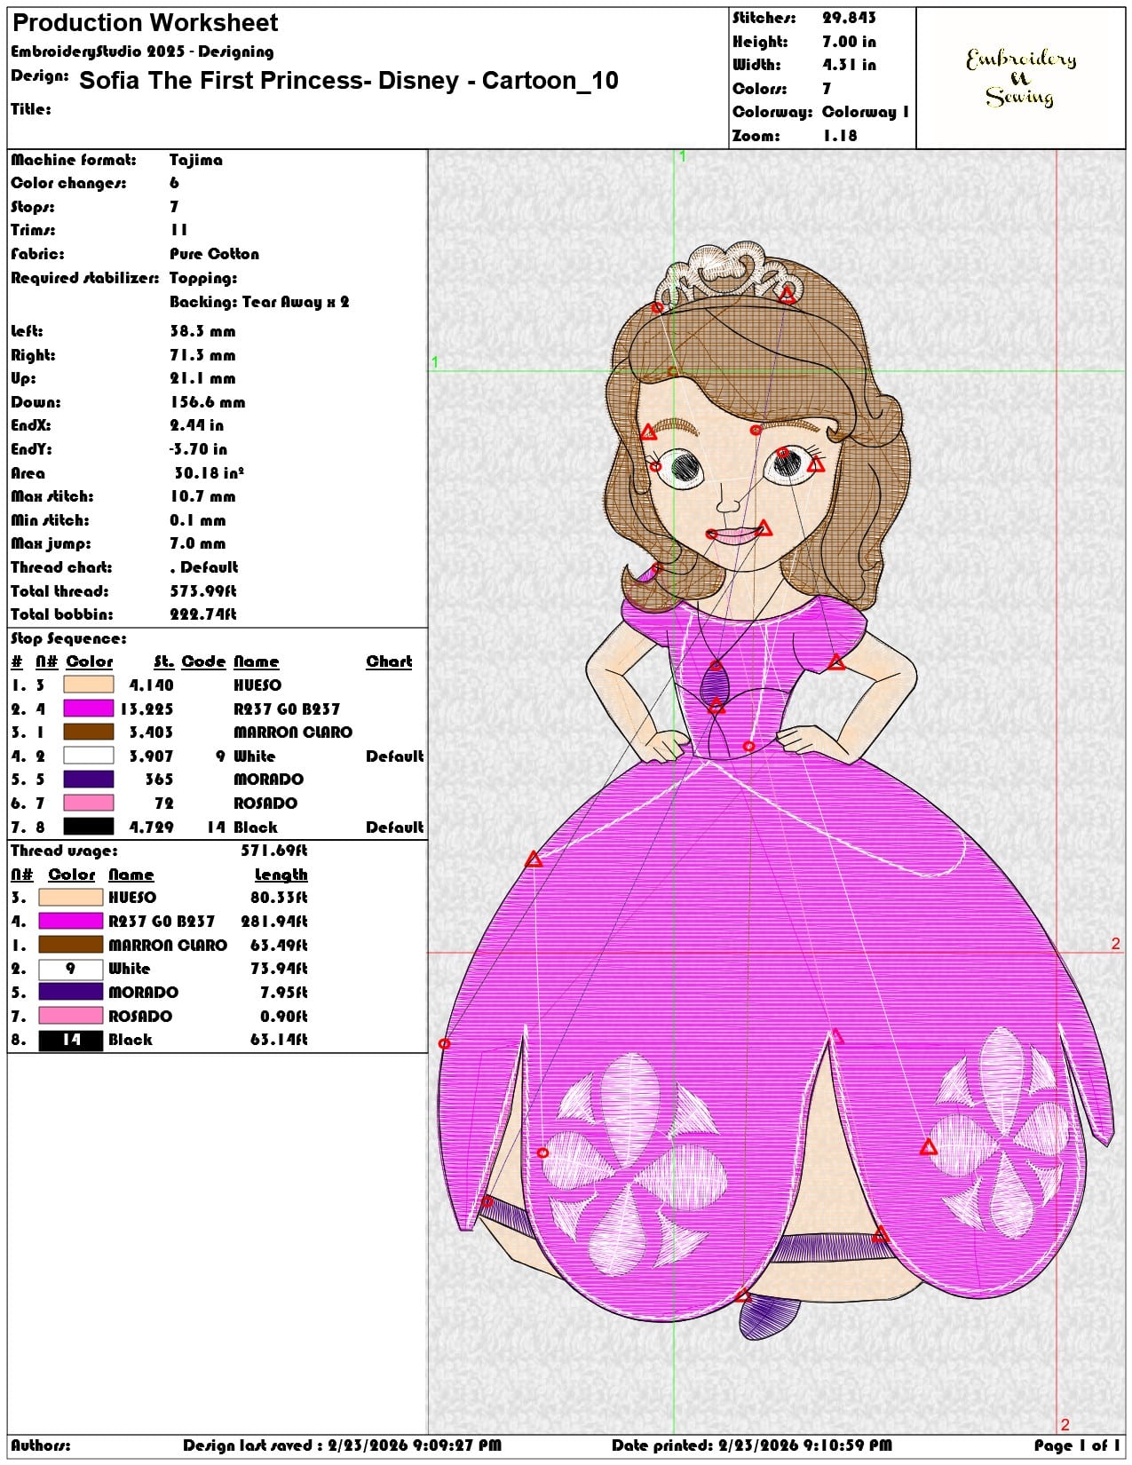Click the 'Authors:' footer label
Screen dimensions: 1132x1465
(41, 1445)
